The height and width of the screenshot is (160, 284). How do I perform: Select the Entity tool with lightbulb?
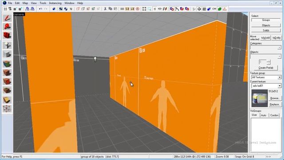tap(7, 45)
